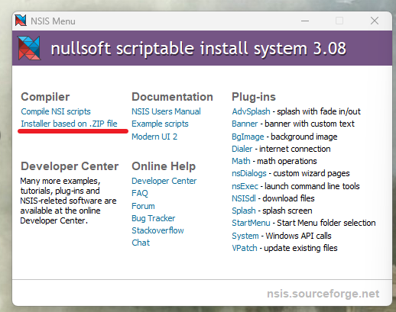The width and height of the screenshot is (396, 312).
Task: Open the Chat link
Action: pos(141,243)
